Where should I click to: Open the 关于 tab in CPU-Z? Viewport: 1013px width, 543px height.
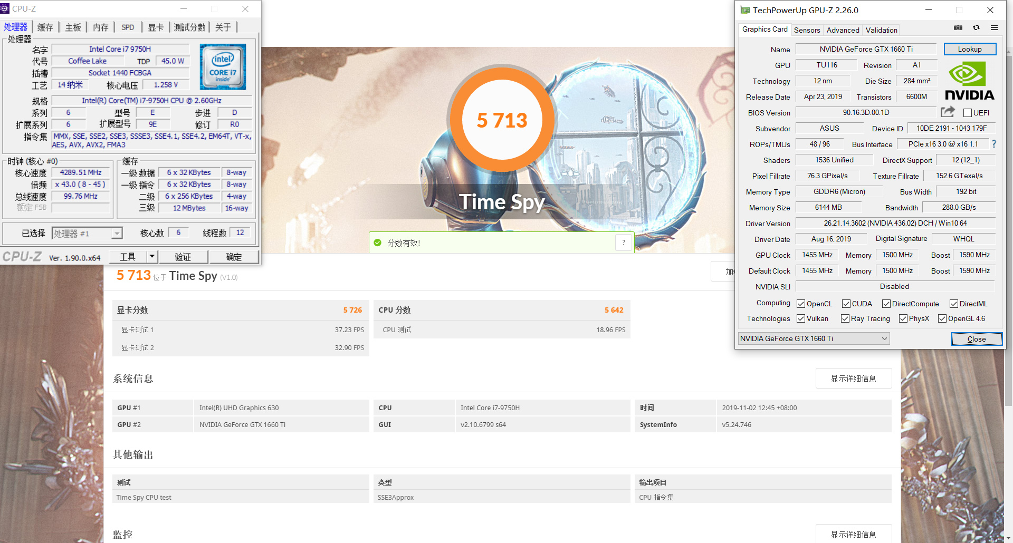(223, 27)
